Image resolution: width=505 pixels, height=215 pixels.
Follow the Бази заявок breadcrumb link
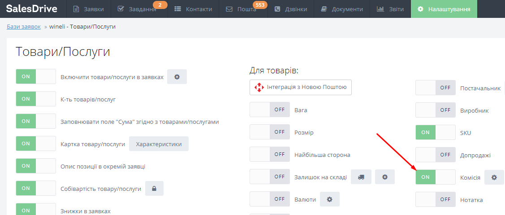click(x=24, y=27)
